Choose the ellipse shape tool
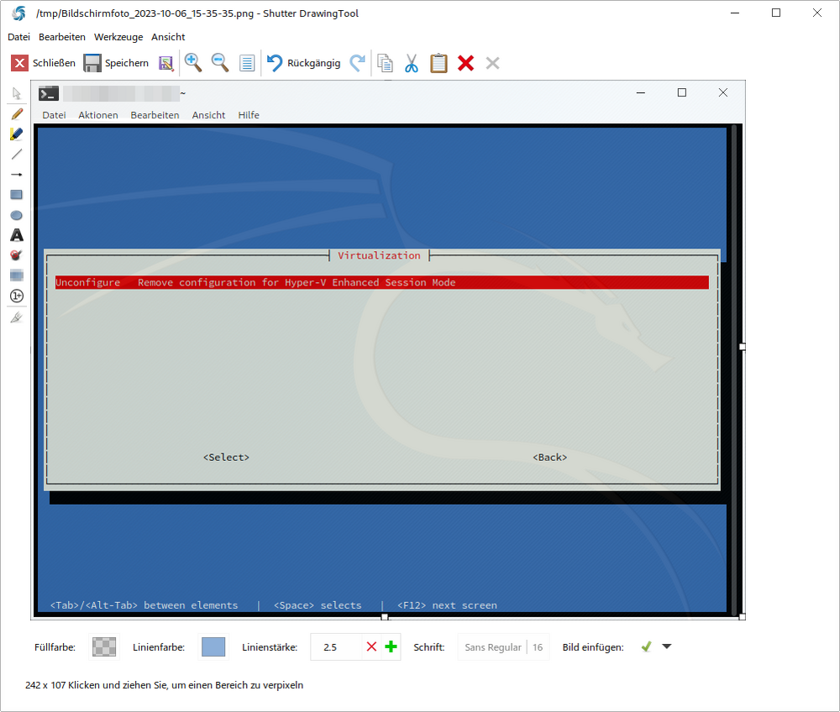Screen dimensions: 840x712 17,215
